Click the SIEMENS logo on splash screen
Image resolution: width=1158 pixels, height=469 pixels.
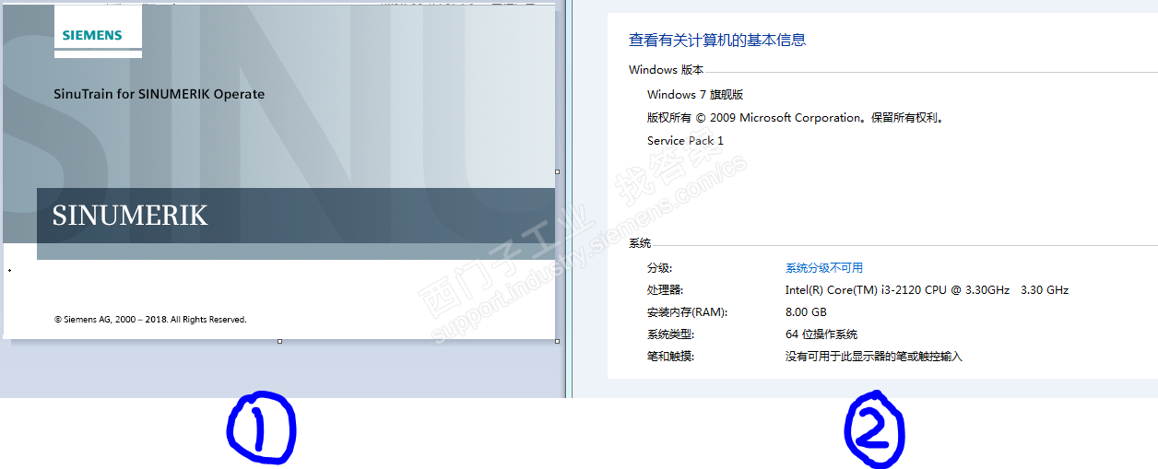(x=92, y=35)
